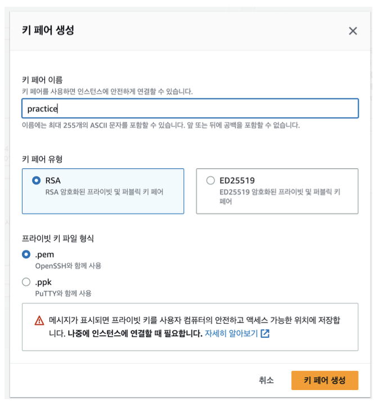Click the PuTTY와 함께 사용 description
The image size is (378, 403).
pyautogui.click(x=63, y=293)
